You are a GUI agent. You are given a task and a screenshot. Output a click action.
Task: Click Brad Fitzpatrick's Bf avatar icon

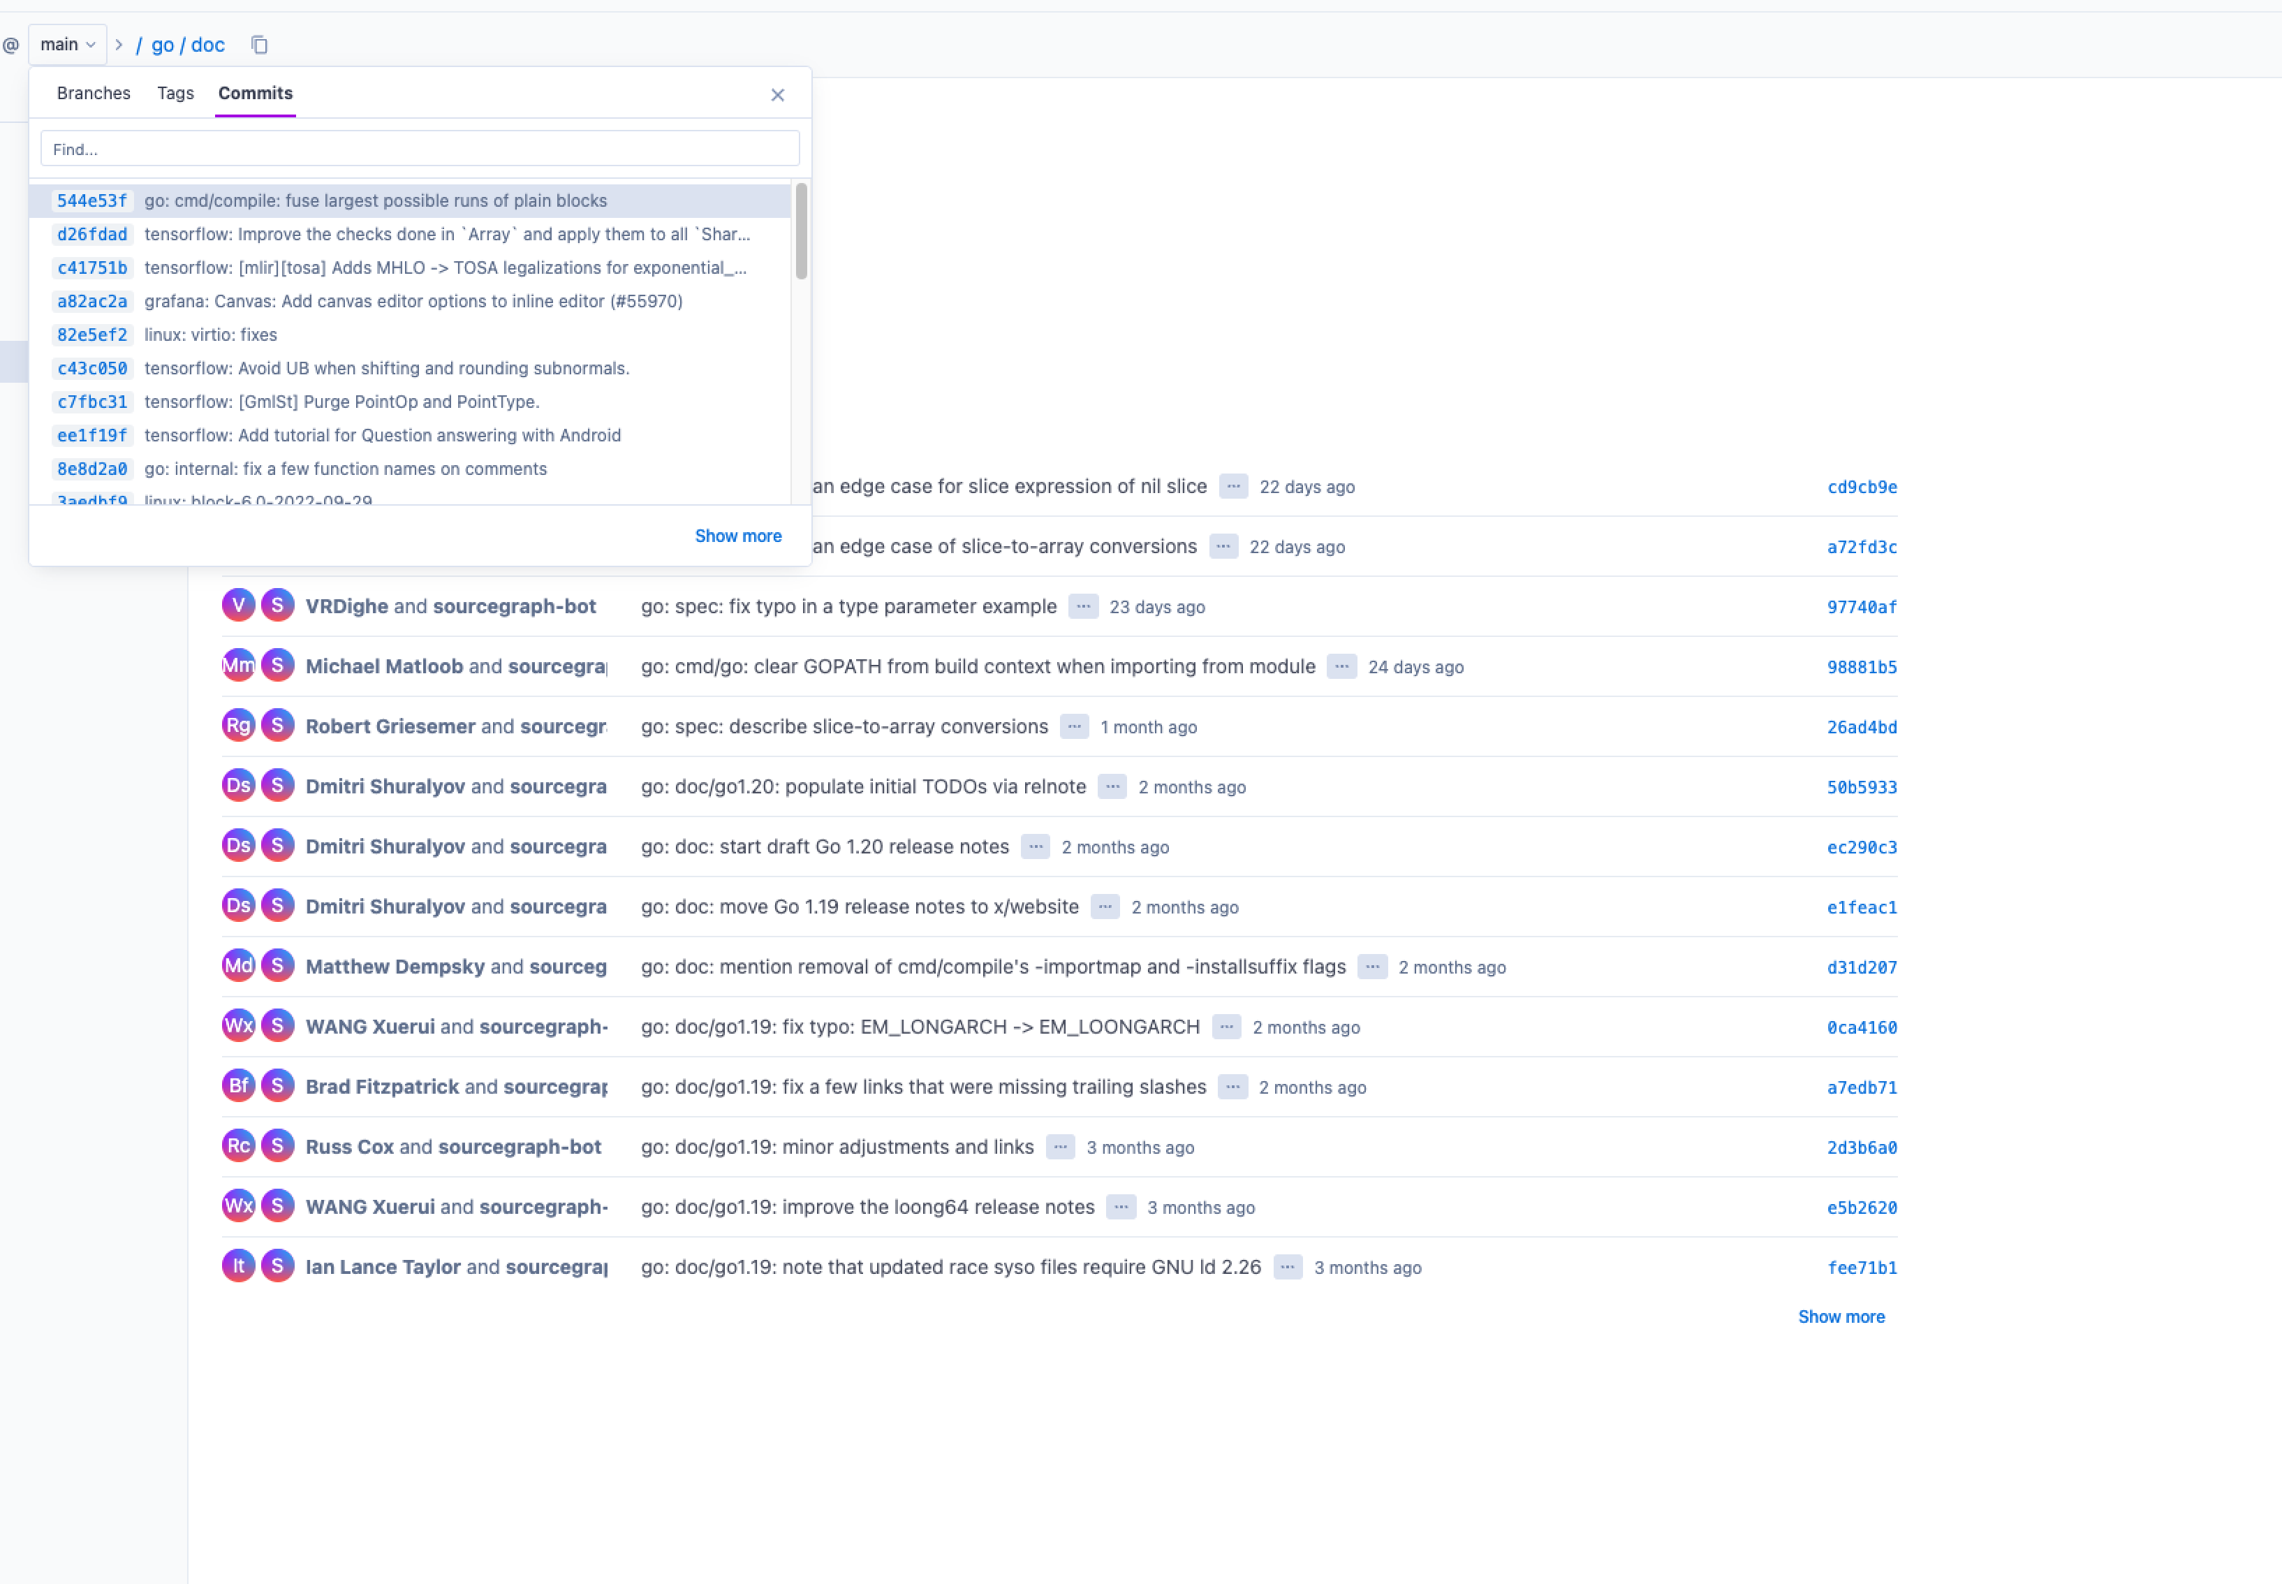click(238, 1086)
